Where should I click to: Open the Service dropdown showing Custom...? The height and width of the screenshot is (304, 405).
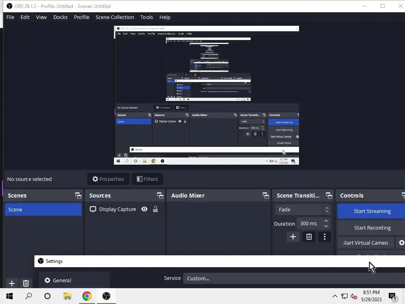click(294, 278)
